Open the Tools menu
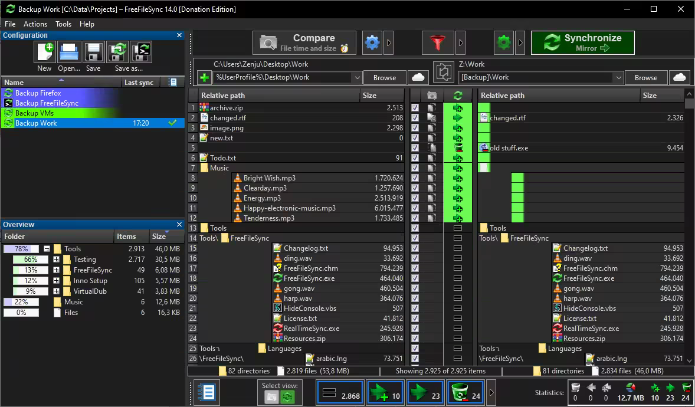 [x=63, y=24]
